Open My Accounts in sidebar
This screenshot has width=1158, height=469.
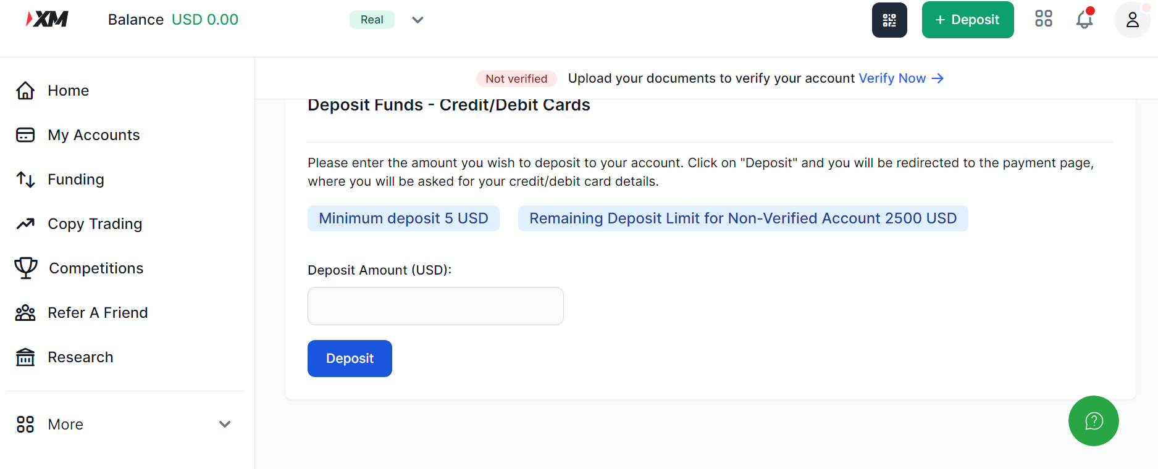tap(94, 135)
